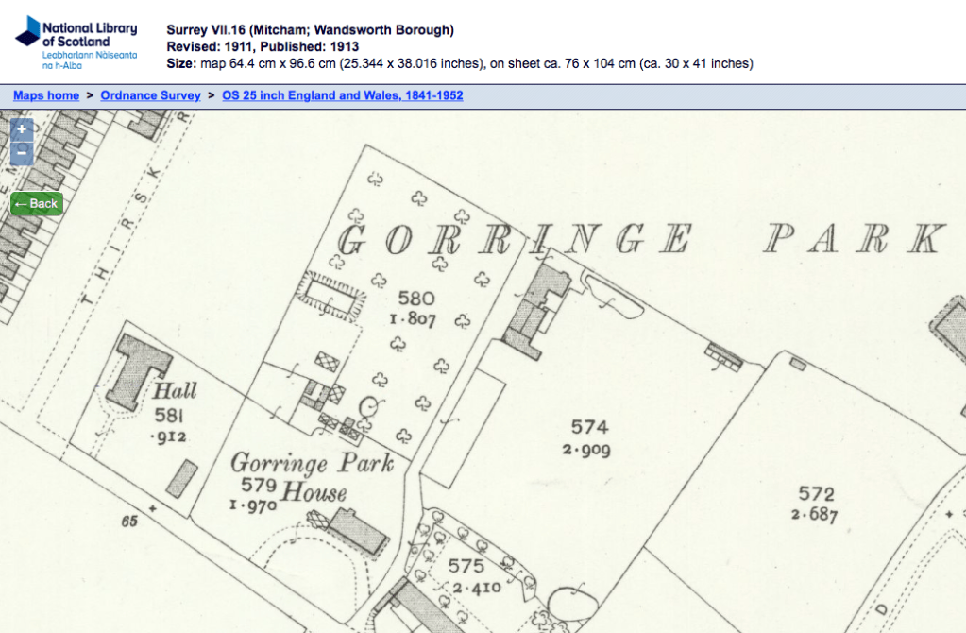Open the Maps home breadcrumb link
Image resolution: width=966 pixels, height=633 pixels.
pyautogui.click(x=45, y=95)
